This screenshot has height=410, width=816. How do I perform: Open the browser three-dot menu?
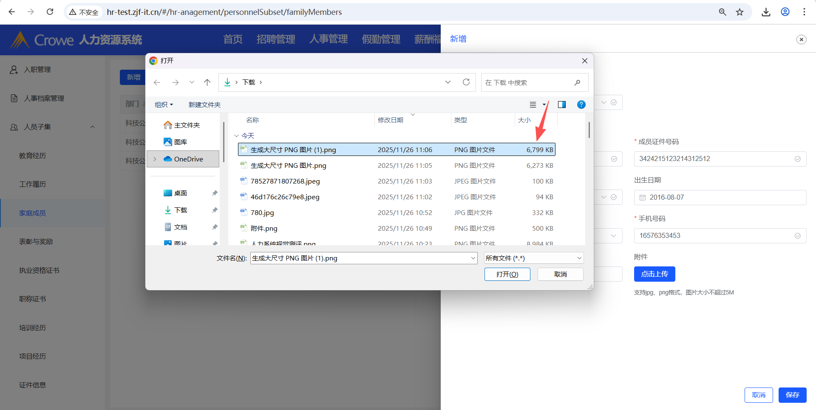tap(804, 12)
